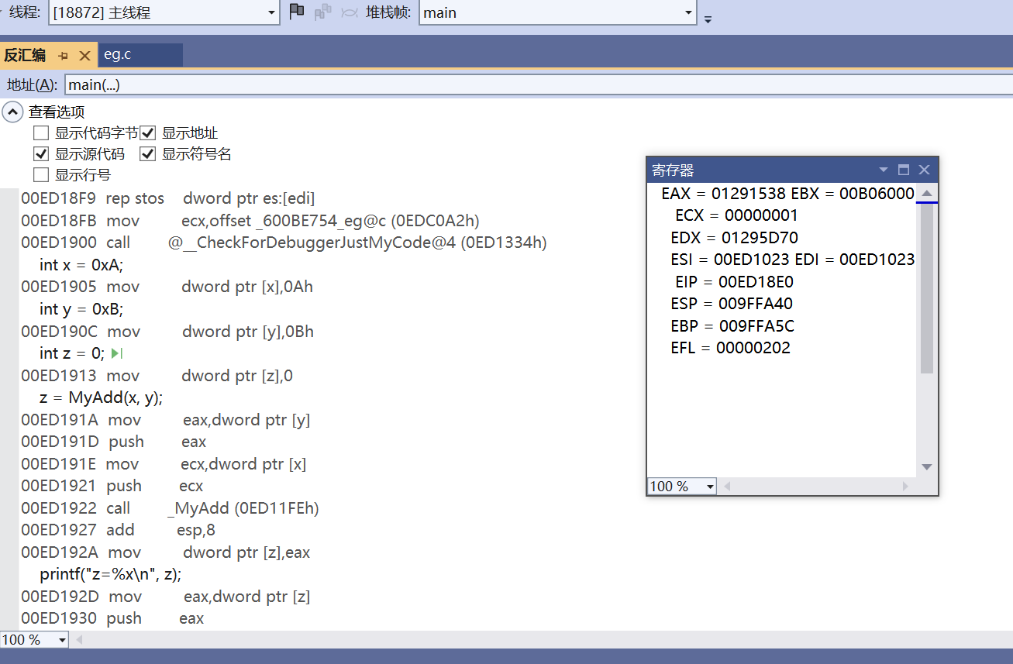Pin the 反汇编 tab with pushpin icon
The height and width of the screenshot is (664, 1013).
pyautogui.click(x=64, y=56)
